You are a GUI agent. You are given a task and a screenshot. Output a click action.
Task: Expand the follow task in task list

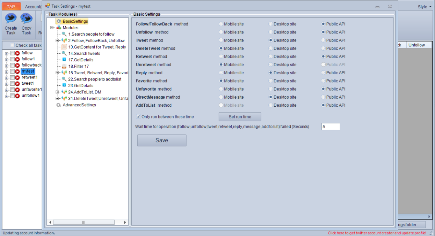click(7, 53)
